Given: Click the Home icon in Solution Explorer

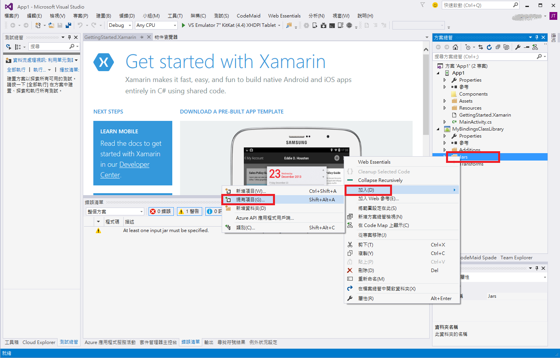Looking at the screenshot, I should (455, 47).
